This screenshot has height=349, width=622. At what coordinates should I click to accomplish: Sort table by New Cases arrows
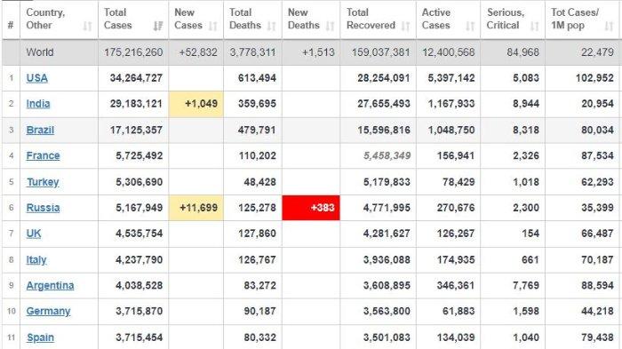pos(213,26)
